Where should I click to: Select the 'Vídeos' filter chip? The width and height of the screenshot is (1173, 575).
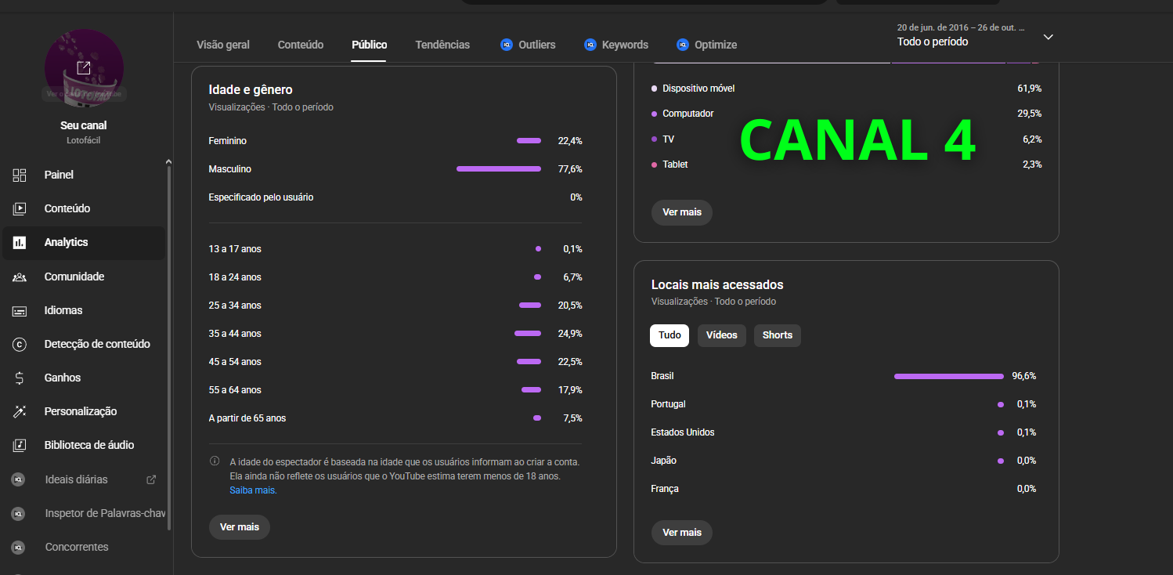722,335
